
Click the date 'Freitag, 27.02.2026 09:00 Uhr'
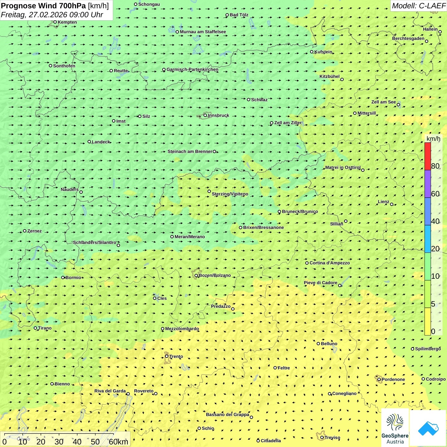point(52,15)
